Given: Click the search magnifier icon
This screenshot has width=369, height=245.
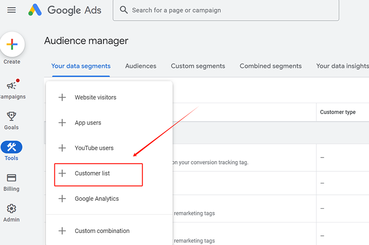Looking at the screenshot, I should coord(124,10).
